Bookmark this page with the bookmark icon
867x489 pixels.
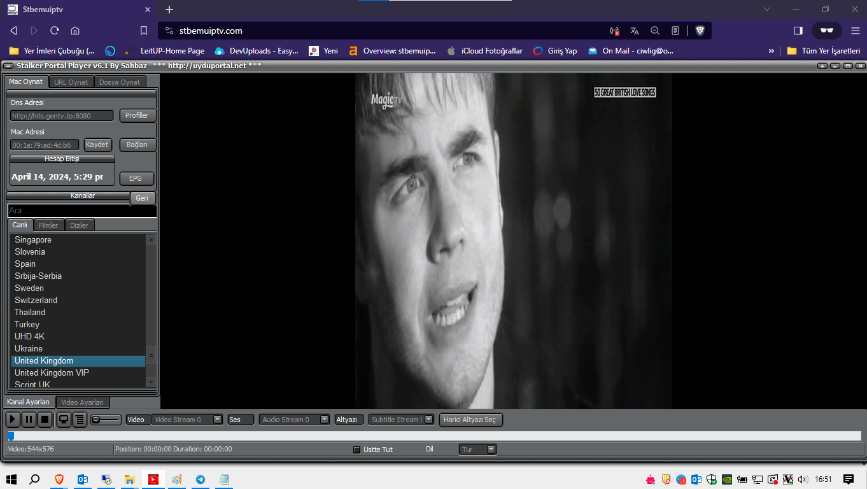144,31
